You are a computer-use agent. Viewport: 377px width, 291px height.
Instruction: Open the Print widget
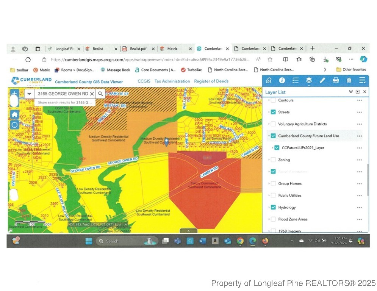coord(335,80)
